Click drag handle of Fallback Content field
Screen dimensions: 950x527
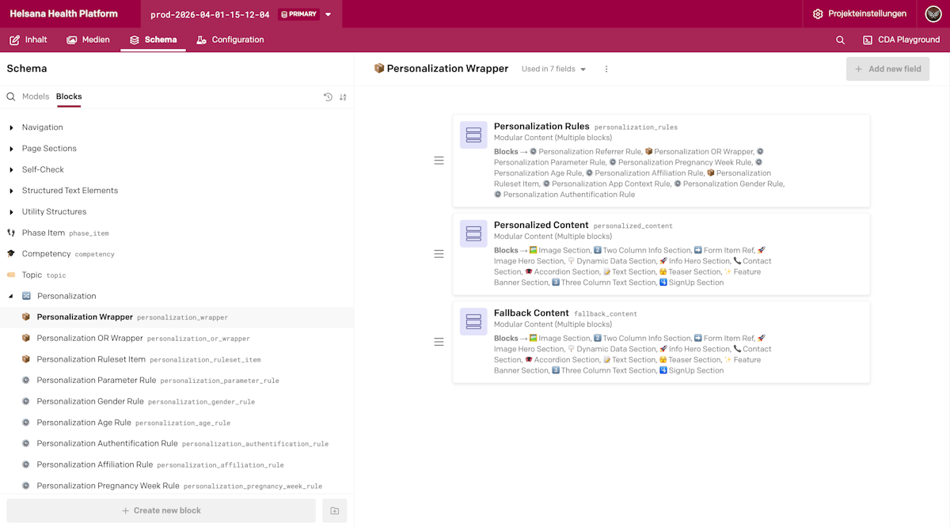pyautogui.click(x=439, y=342)
